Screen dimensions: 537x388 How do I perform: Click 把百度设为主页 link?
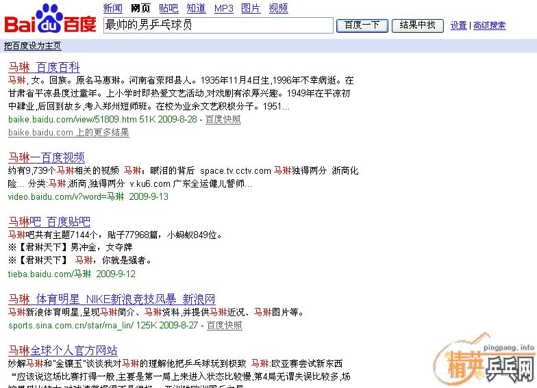click(x=33, y=45)
